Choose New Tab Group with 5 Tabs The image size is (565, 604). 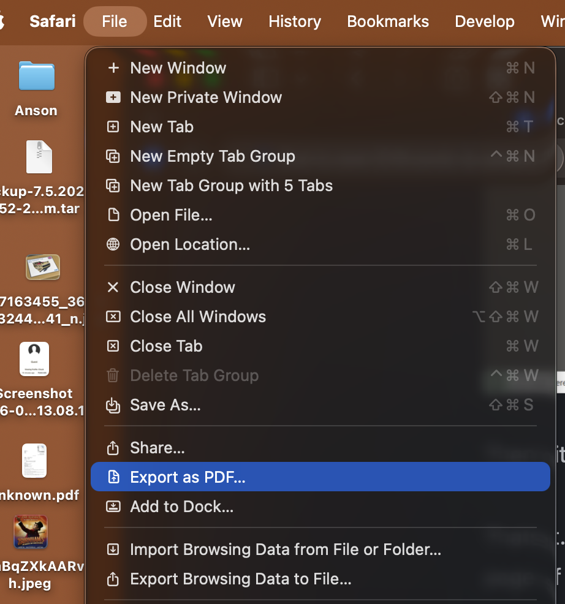(x=320, y=186)
